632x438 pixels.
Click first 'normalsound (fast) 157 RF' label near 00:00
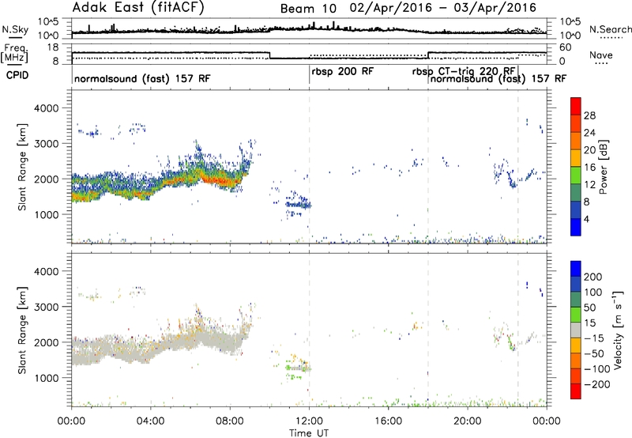click(x=142, y=78)
